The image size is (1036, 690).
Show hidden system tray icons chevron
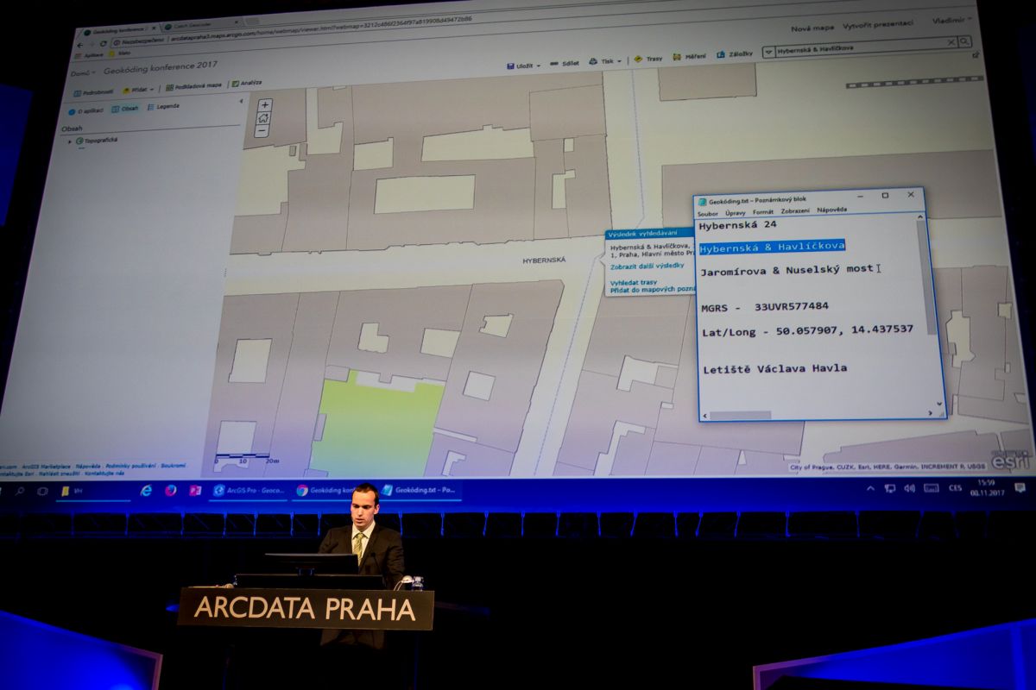[871, 489]
